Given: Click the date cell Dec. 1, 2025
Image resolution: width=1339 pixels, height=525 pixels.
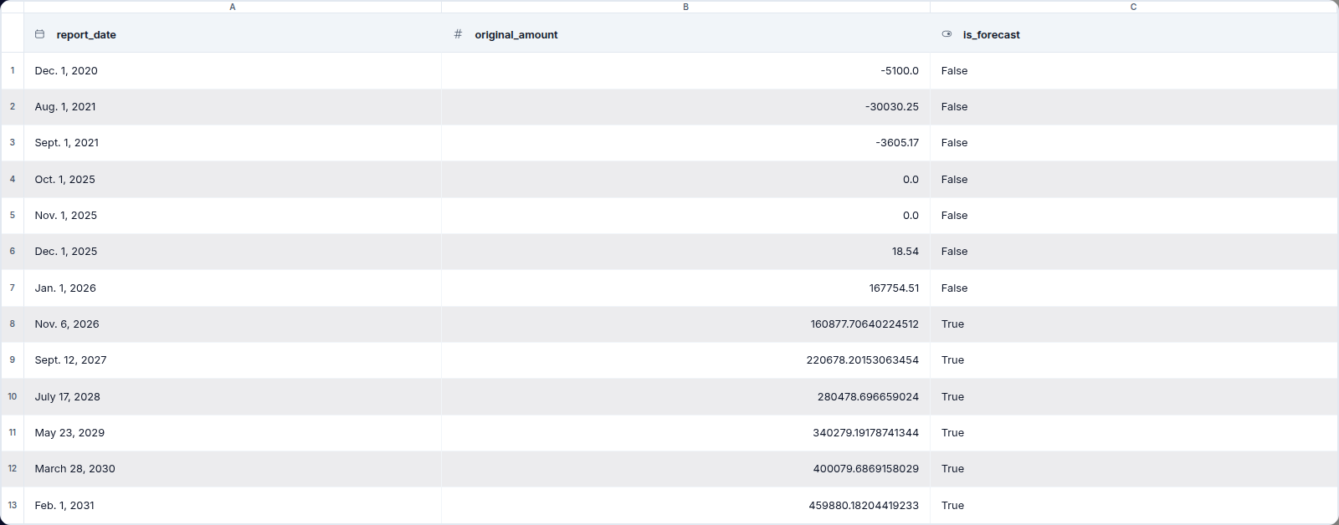Looking at the screenshot, I should 233,252.
